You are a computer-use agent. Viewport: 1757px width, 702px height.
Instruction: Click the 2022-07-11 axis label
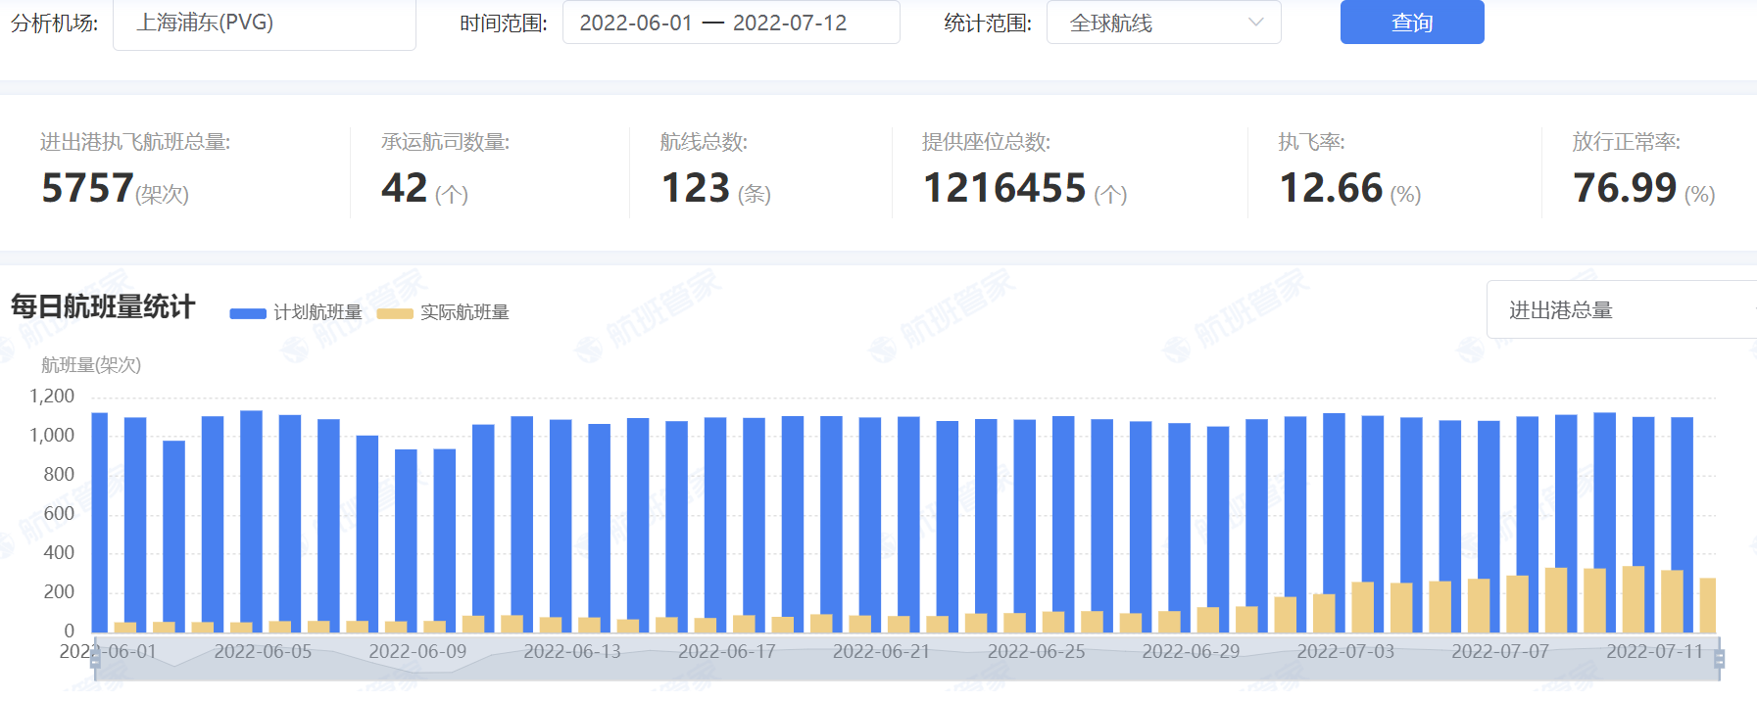tap(1655, 651)
